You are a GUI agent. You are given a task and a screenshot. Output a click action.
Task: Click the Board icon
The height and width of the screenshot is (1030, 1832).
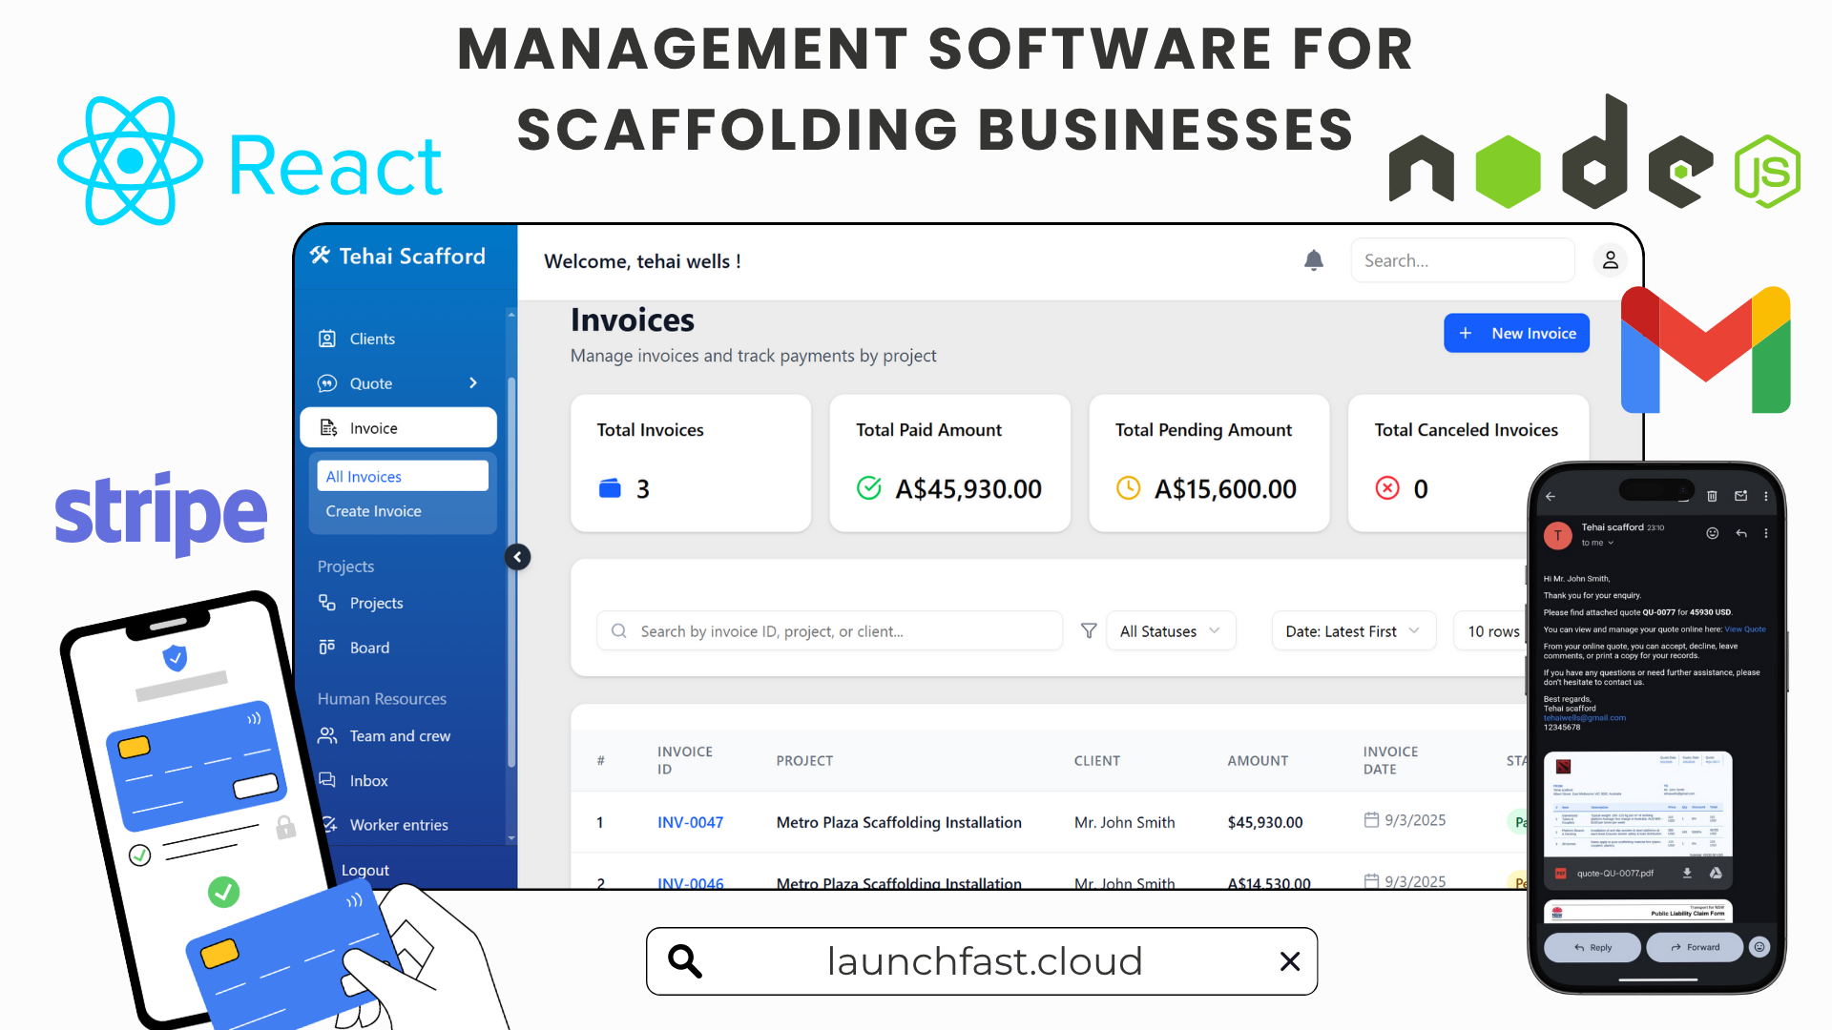[328, 647]
